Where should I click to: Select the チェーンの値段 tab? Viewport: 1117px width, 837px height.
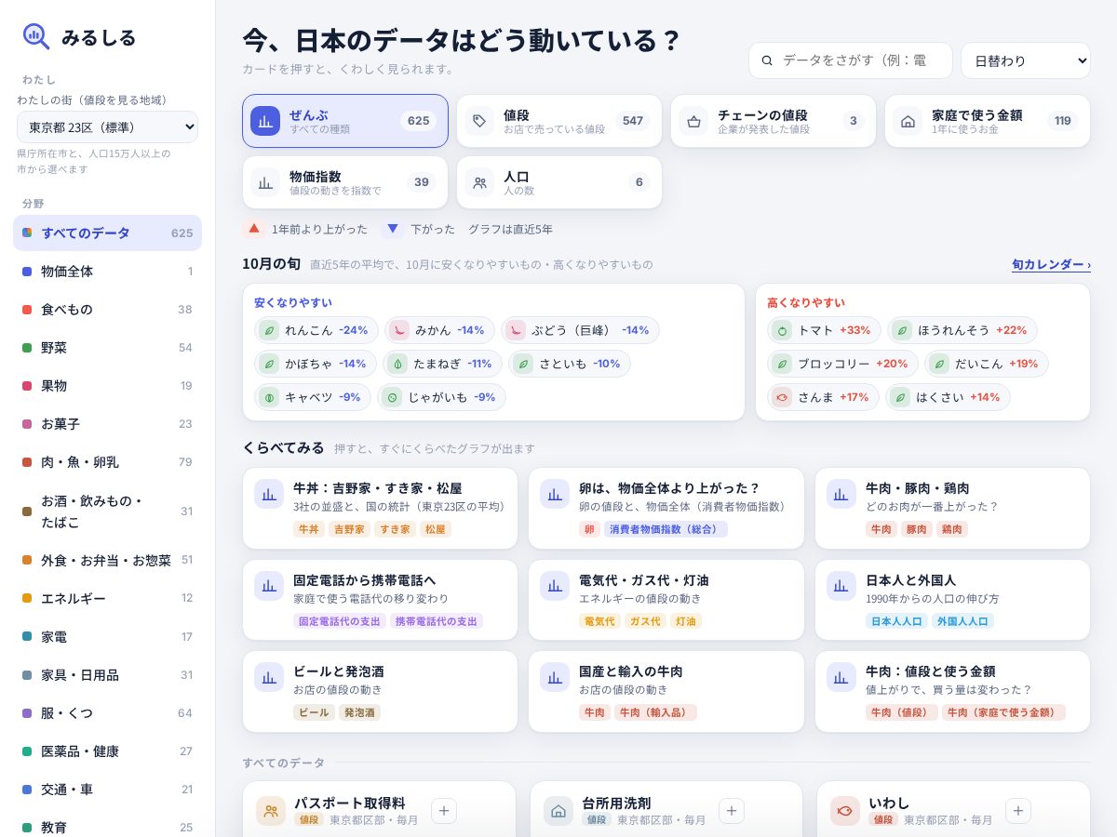point(774,121)
